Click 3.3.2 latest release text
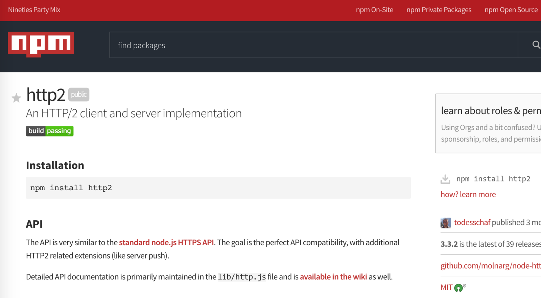 click(x=491, y=244)
